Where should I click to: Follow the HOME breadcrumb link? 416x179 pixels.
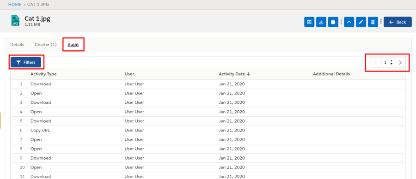click(15, 5)
